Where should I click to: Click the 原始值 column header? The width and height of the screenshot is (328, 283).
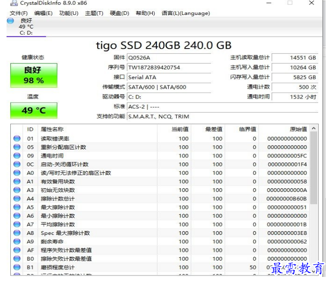tap(284, 129)
